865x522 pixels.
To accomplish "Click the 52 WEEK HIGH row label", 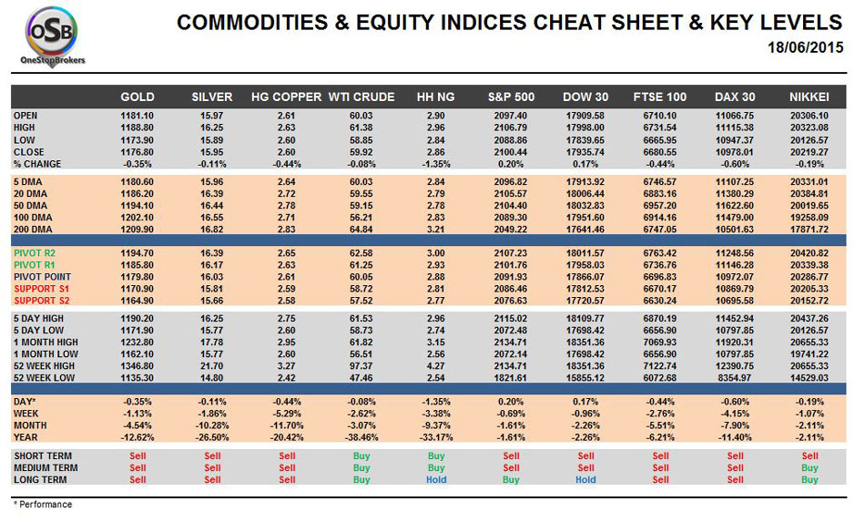I will tap(44, 366).
